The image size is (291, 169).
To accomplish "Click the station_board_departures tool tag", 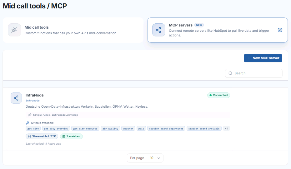I will [166, 129].
